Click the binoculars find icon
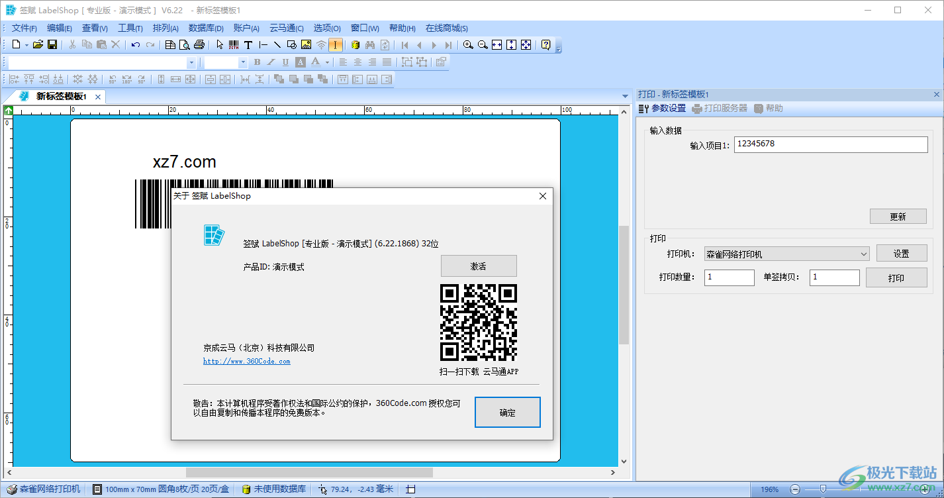The height and width of the screenshot is (498, 944). click(x=370, y=45)
